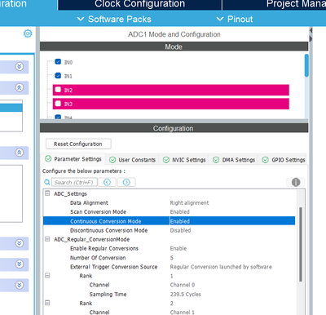The height and width of the screenshot is (315, 326).
Task: Click Regular Conversion launched by software value
Action: pos(221,267)
